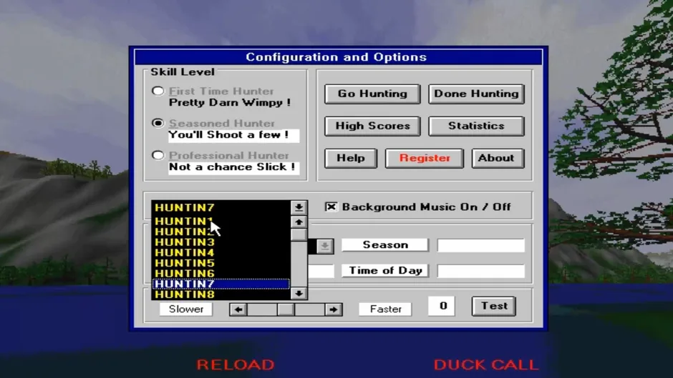Screen dimensions: 673x378
Task: Select Professional Hunter skill level
Action: pos(158,155)
